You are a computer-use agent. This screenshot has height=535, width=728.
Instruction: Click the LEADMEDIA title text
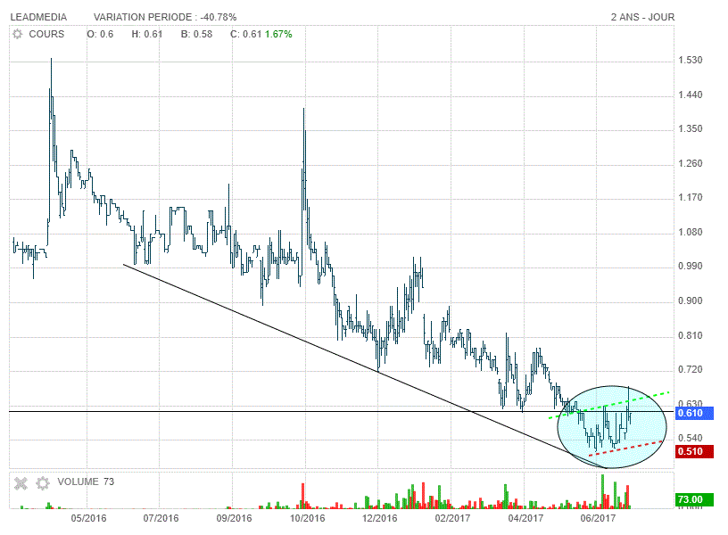(x=38, y=17)
